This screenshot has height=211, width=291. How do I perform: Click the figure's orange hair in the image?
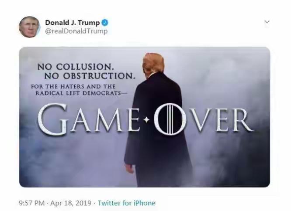153,61
